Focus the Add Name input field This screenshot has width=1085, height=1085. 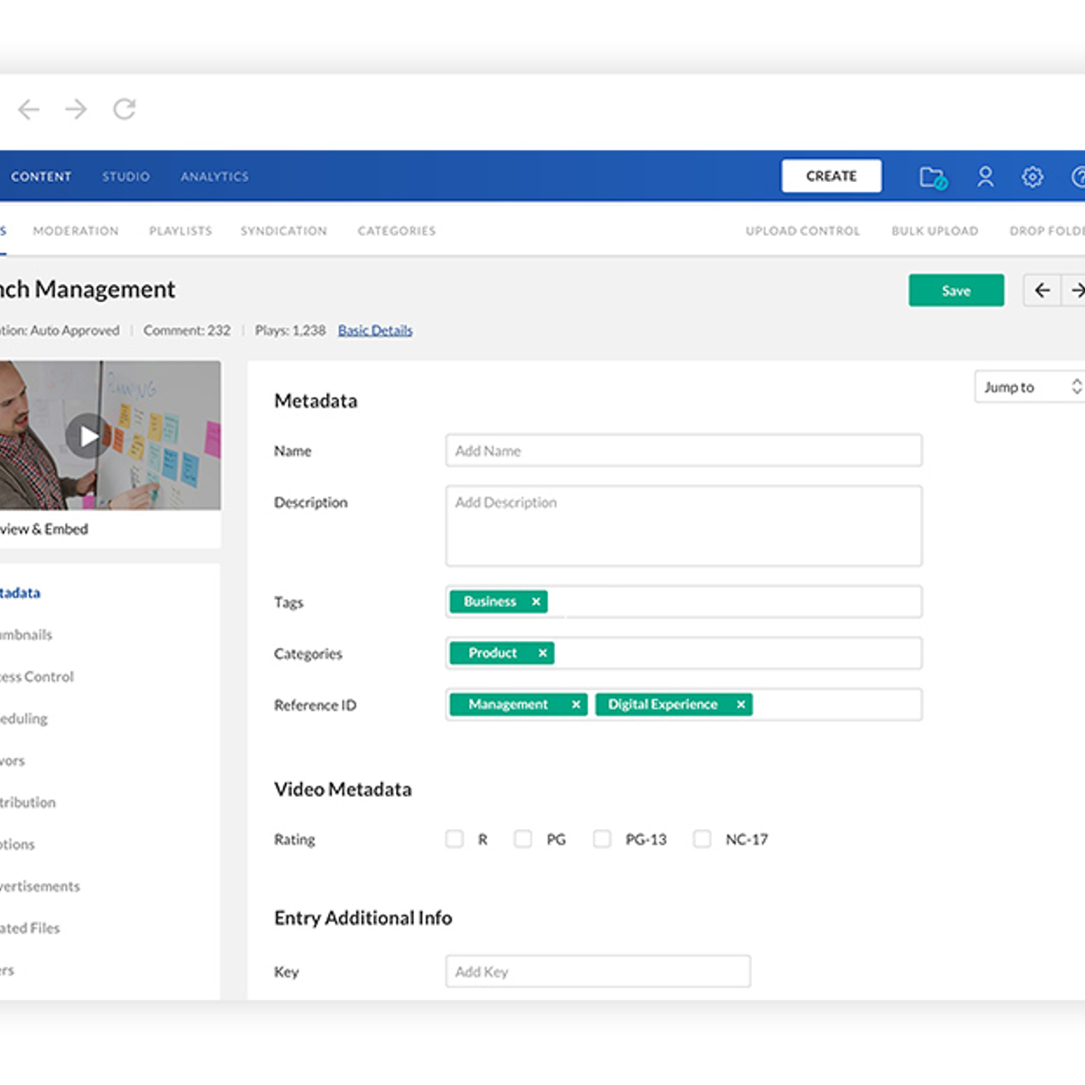pyautogui.click(x=684, y=450)
